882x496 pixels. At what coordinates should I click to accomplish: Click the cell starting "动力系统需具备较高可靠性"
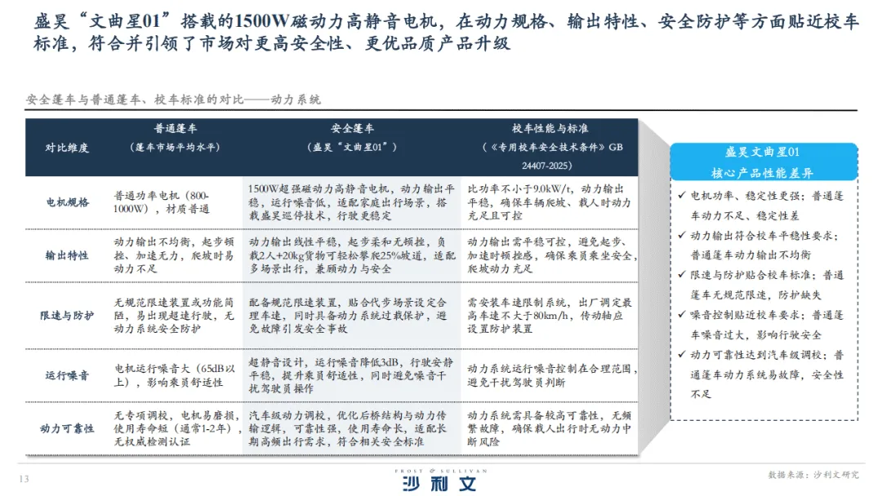pos(549,428)
